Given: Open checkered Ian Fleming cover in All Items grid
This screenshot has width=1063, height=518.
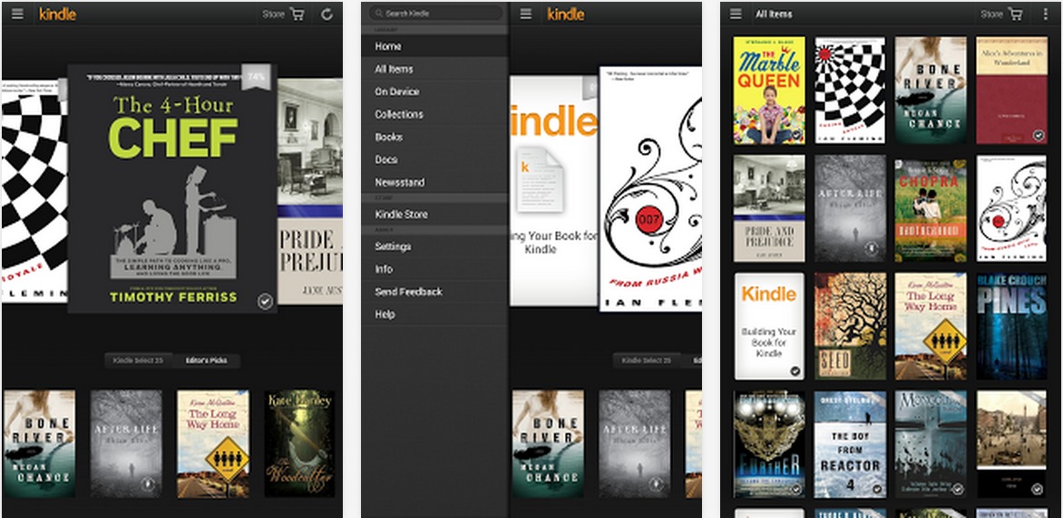Looking at the screenshot, I should point(850,90).
